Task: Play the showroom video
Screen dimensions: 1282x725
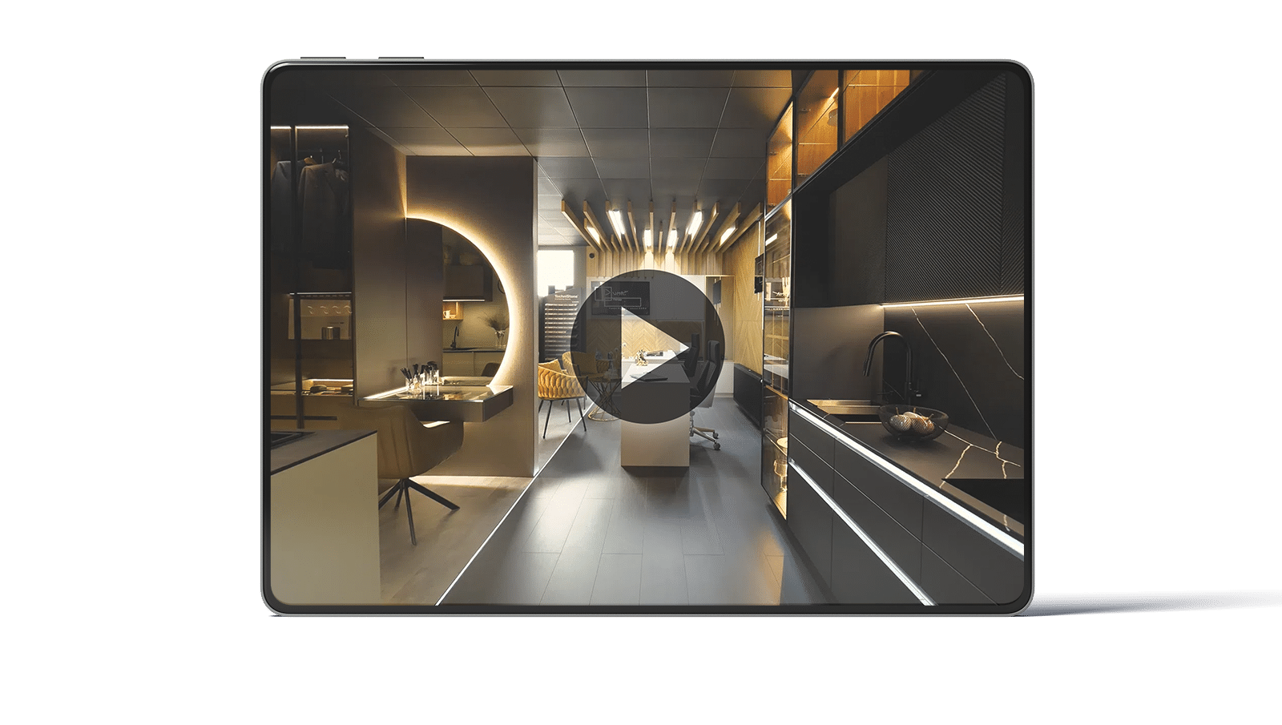Action: point(647,346)
